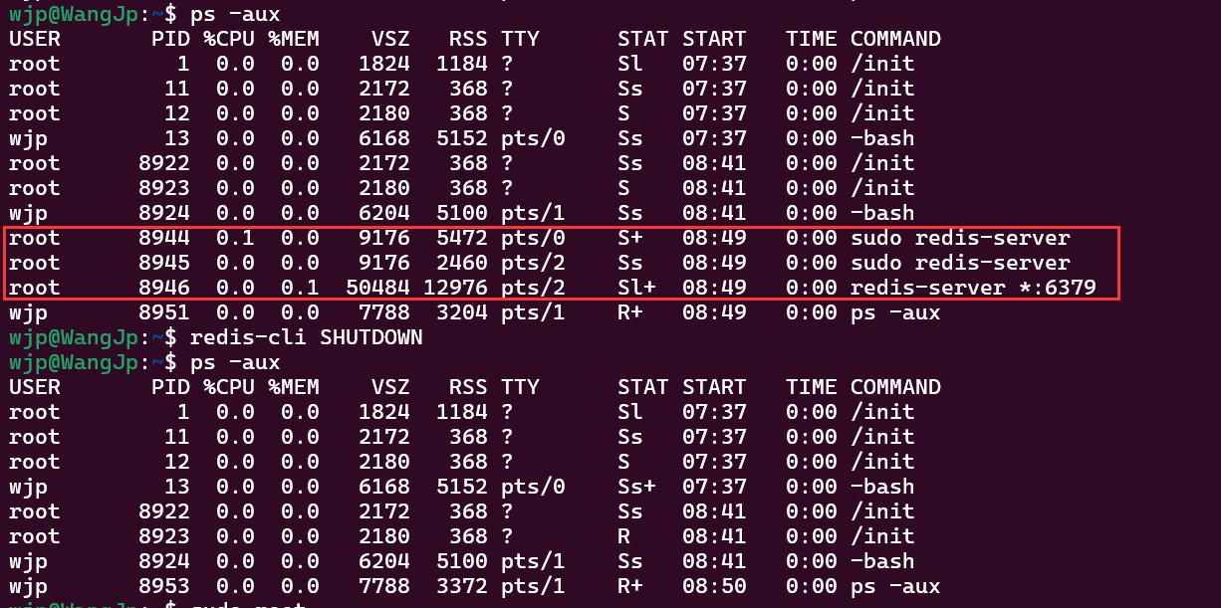Viewport: 1221px width, 608px height.
Task: Click the VSZ value 50484
Action: [378, 288]
